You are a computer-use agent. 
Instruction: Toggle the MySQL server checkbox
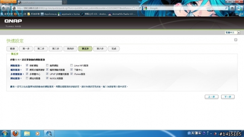tap(47, 78)
